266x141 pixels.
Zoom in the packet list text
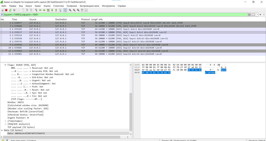point(70,10)
